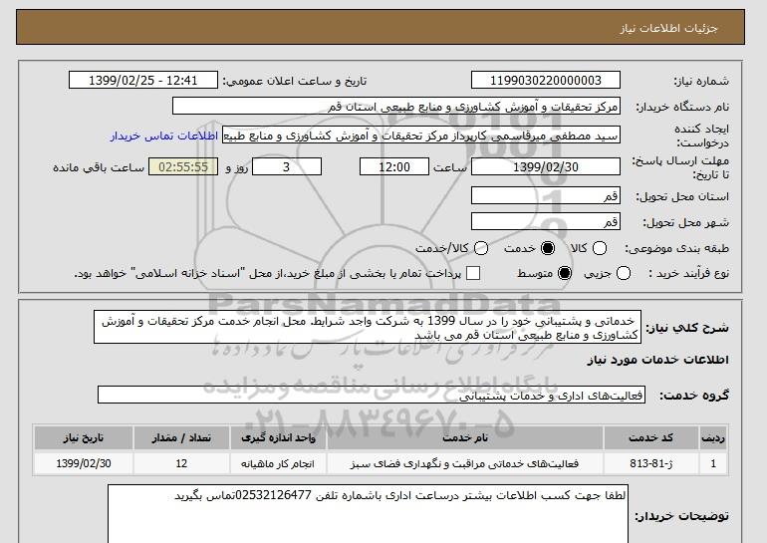
Task: Click the کد خدمت column header
Action: (650, 437)
